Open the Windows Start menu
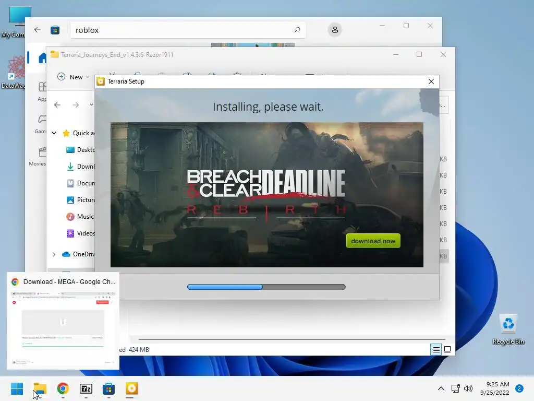534x401 pixels. [x=17, y=388]
